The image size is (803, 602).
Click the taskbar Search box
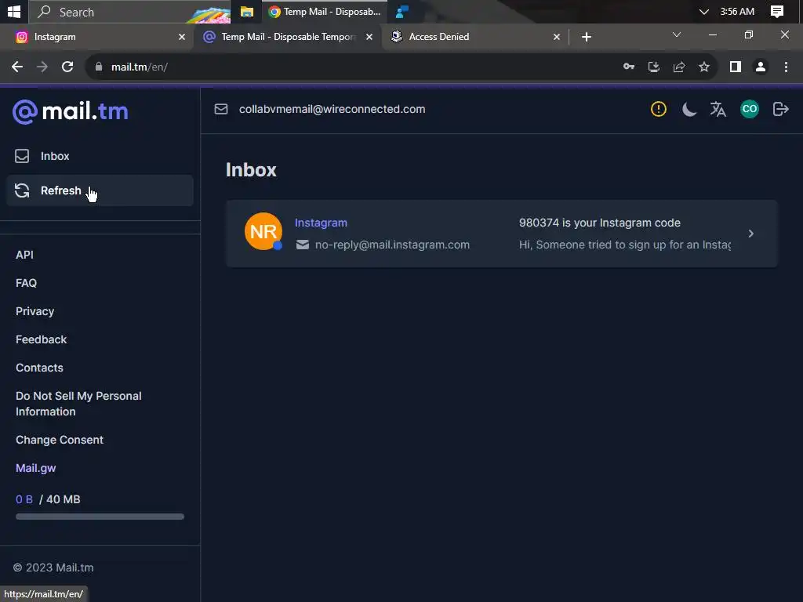129,11
